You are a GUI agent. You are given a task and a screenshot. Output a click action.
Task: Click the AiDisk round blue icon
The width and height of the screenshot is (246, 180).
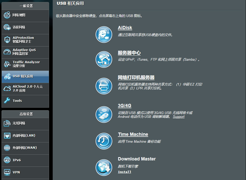pyautogui.click(x=104, y=35)
